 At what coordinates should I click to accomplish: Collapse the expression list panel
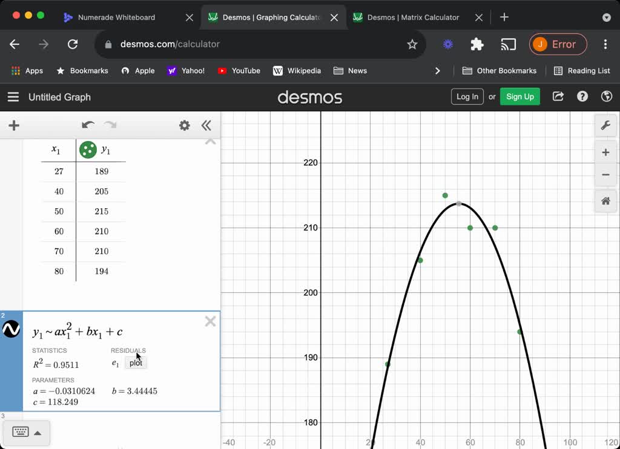[x=206, y=126]
